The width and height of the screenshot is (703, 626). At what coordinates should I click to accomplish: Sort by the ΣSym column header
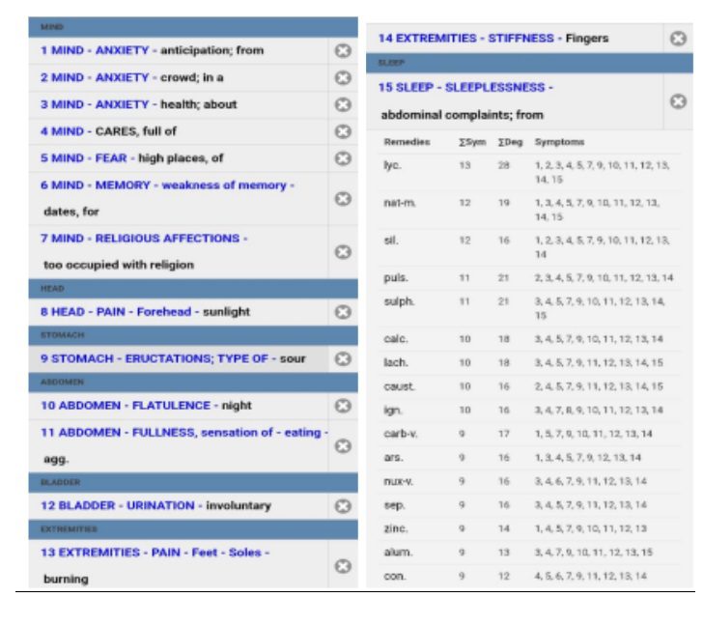point(471,142)
